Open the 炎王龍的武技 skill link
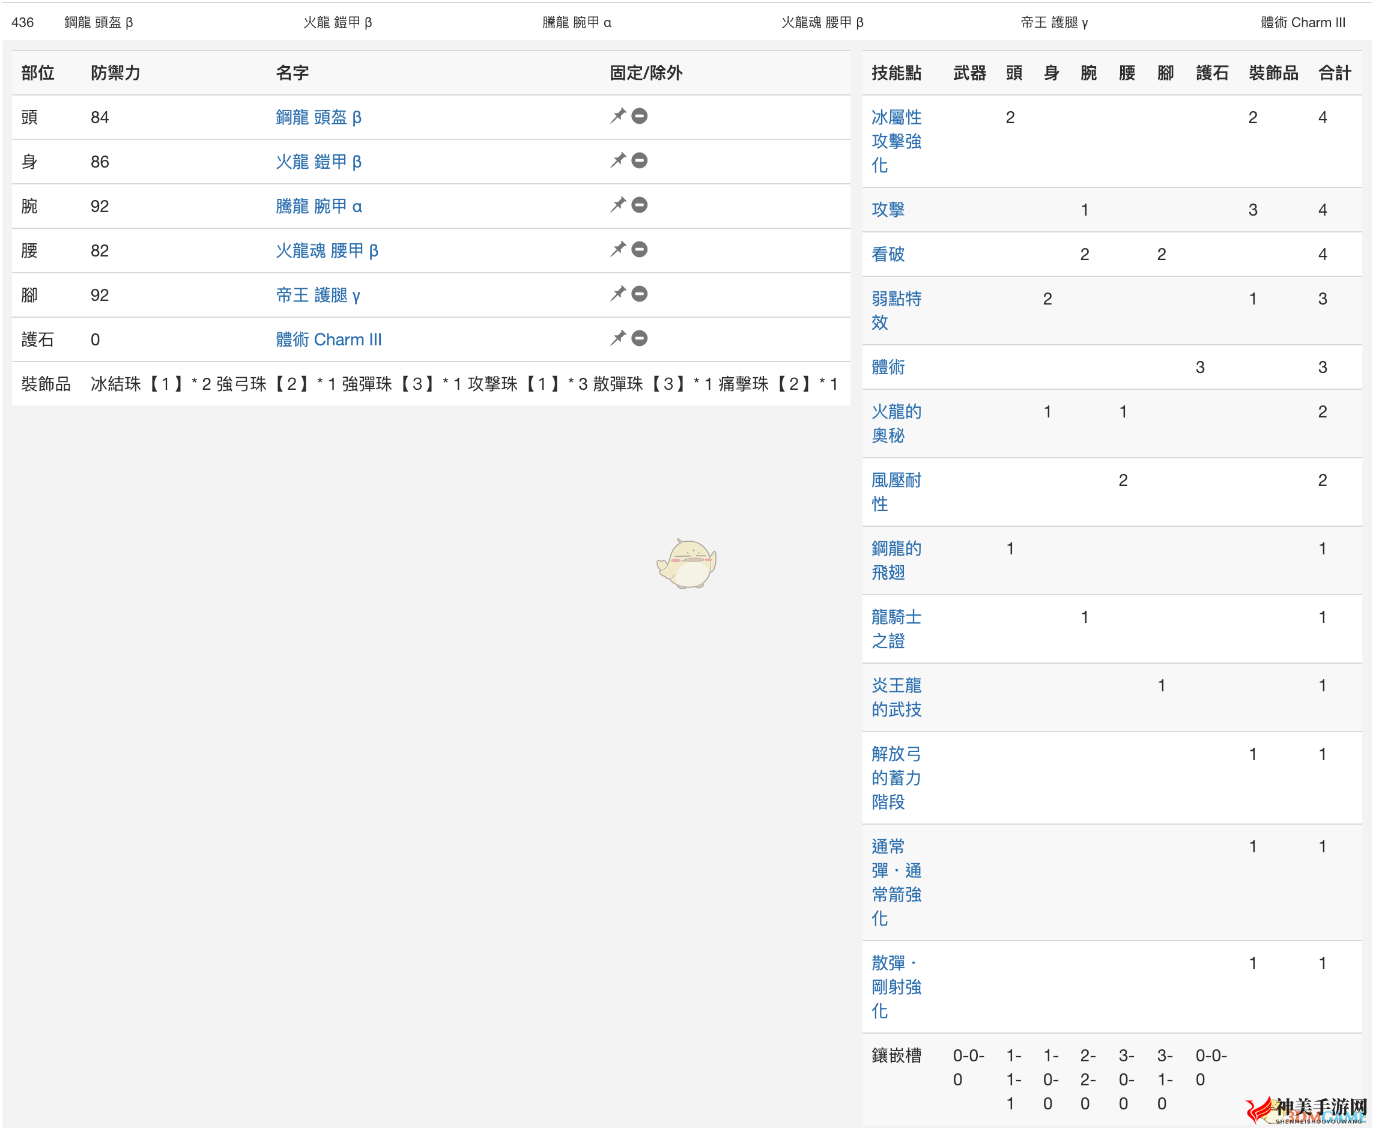1373x1128 pixels. click(x=896, y=698)
